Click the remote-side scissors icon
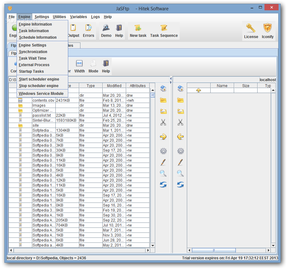Image resolution: width=287 pixels, height=269 pixels. 180,122
